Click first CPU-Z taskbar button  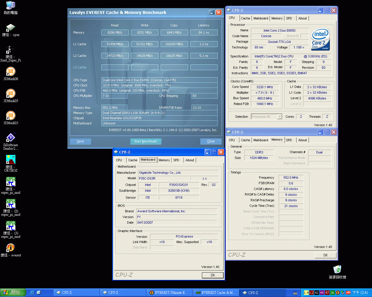pos(76,293)
